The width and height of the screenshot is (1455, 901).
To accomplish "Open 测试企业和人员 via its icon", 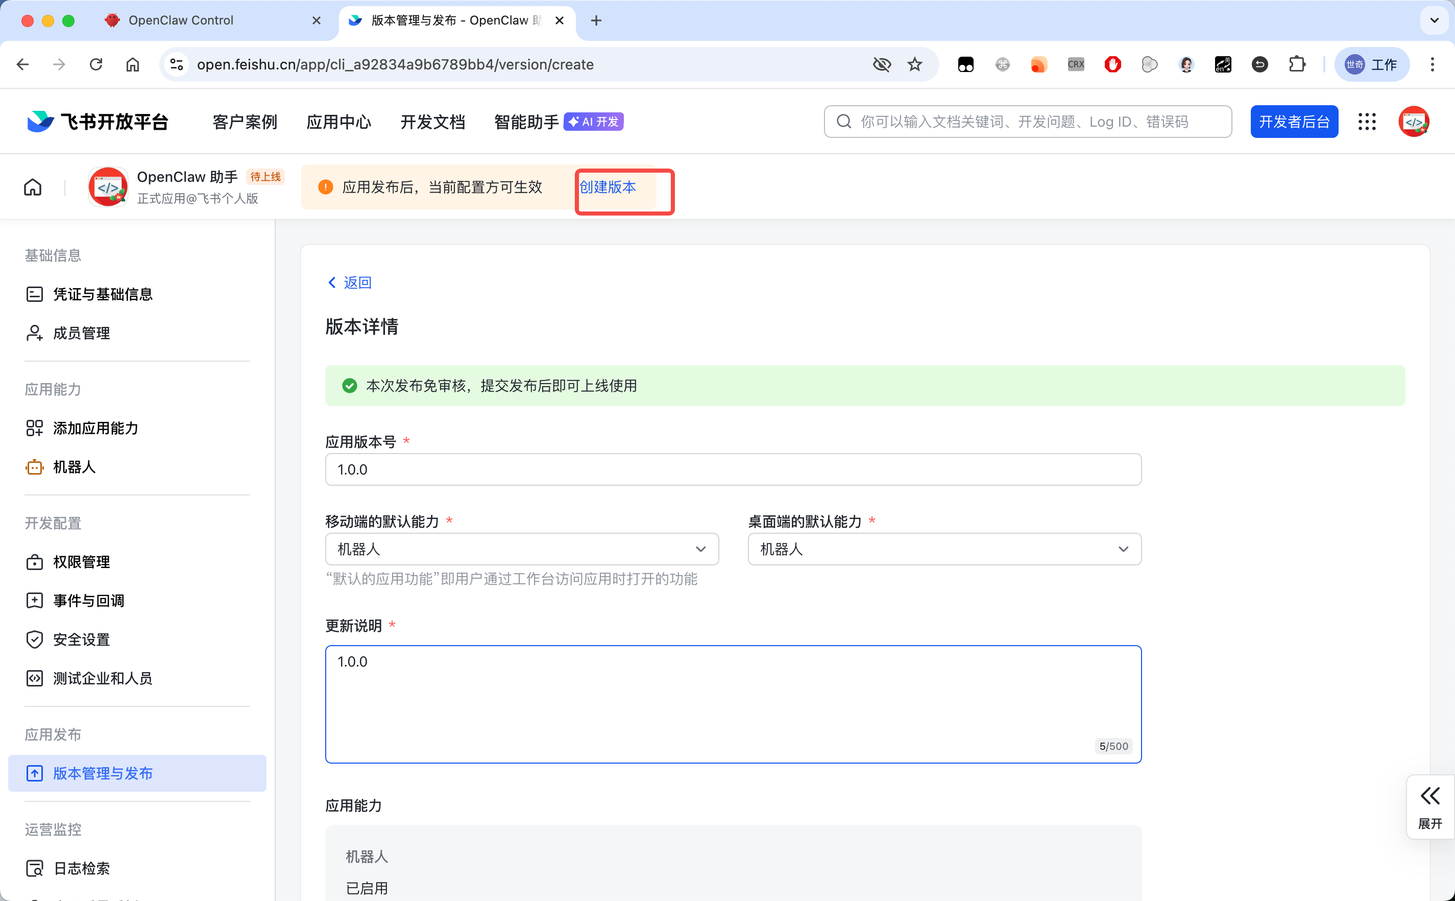I will tap(35, 677).
